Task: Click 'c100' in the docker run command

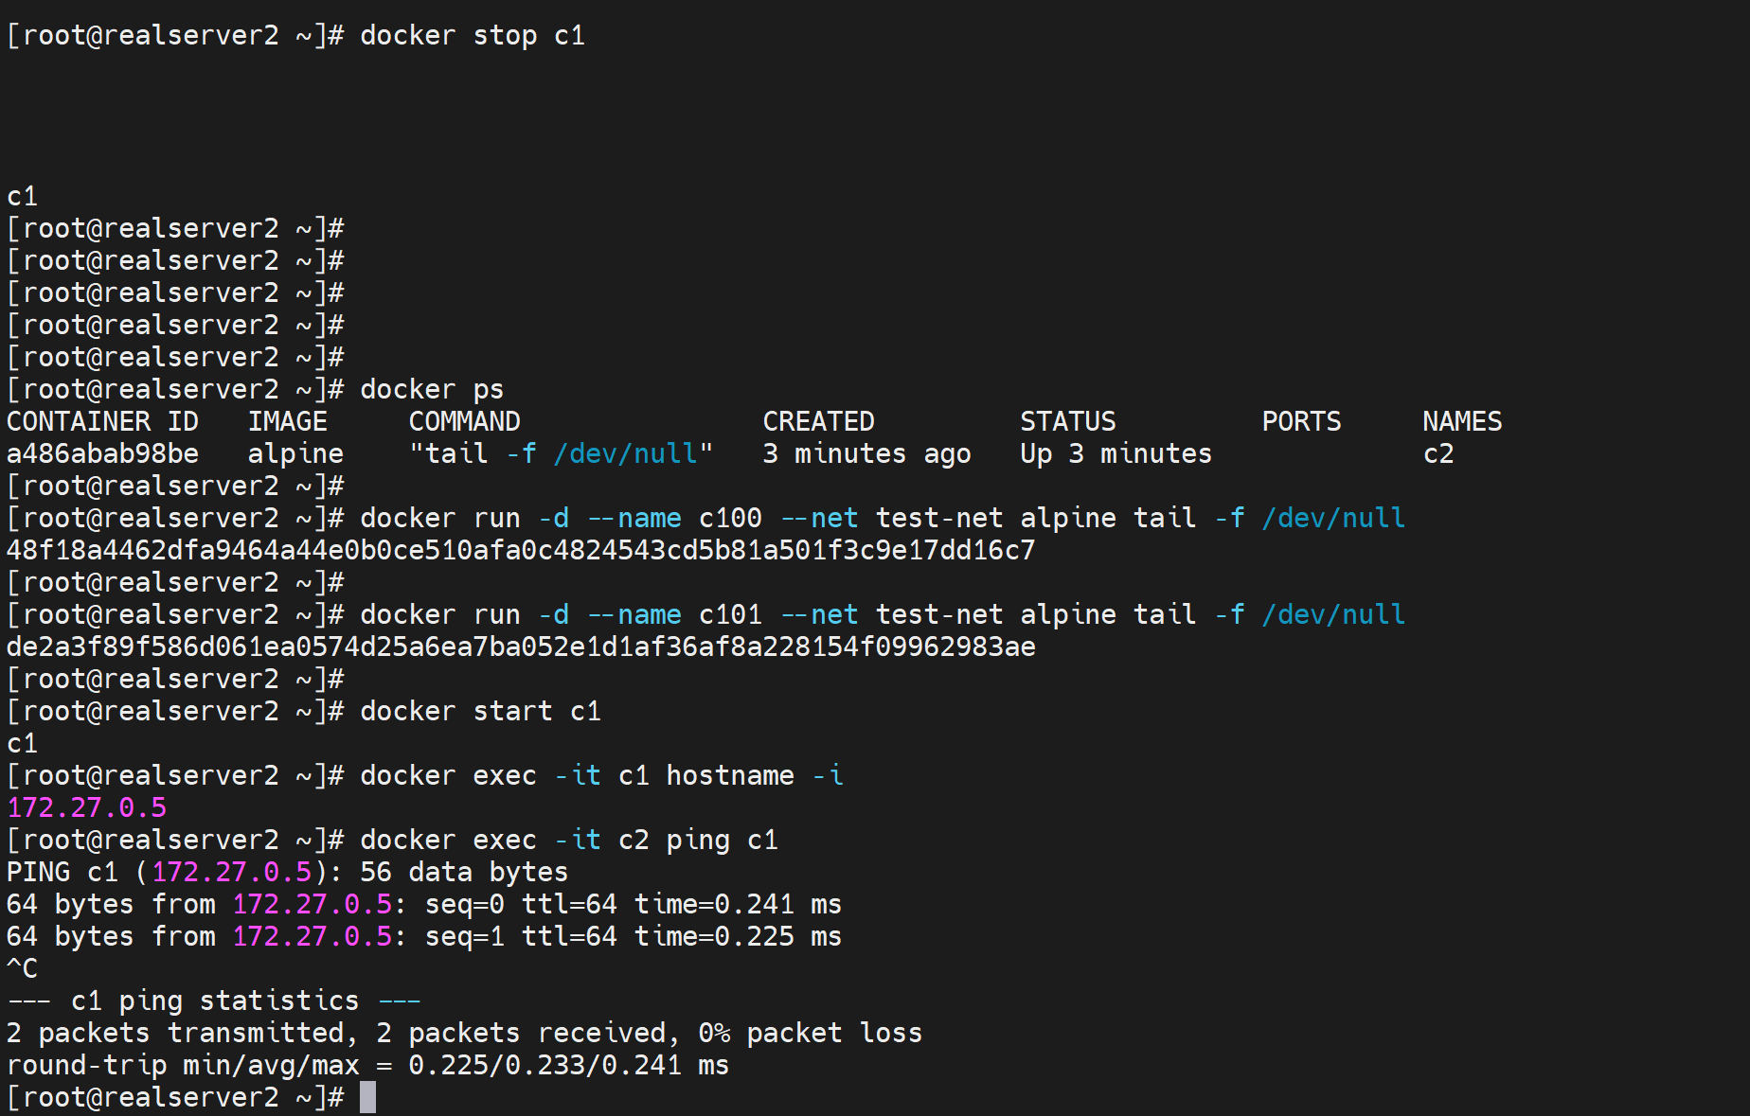Action: click(x=729, y=519)
